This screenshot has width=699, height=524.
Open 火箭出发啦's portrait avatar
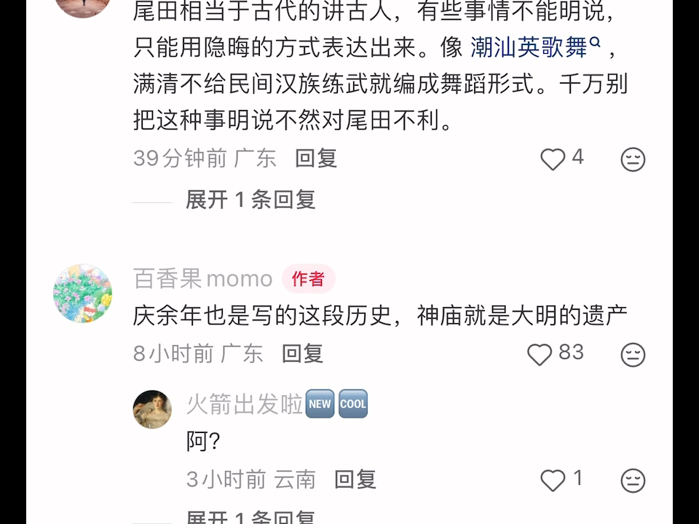point(152,410)
